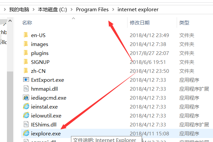Sort files by 名称 column header
213x142 pixels.
[27, 23]
